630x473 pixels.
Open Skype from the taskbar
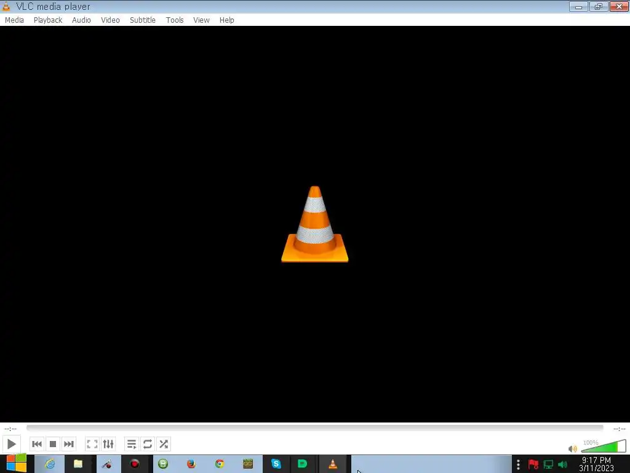(276, 464)
